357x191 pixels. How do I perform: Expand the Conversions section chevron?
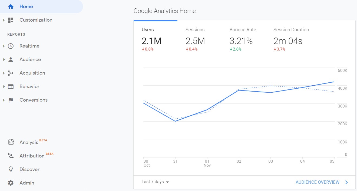[4, 100]
